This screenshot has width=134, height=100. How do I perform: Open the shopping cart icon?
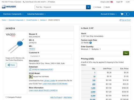tap(122, 14)
